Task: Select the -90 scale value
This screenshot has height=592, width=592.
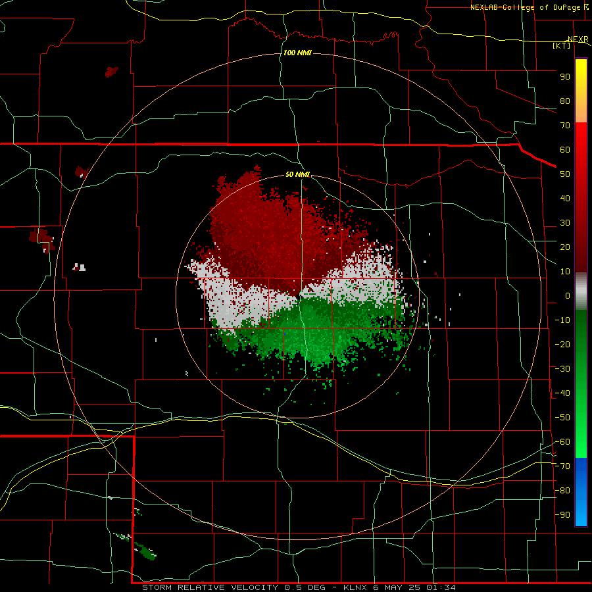Action: pyautogui.click(x=562, y=515)
